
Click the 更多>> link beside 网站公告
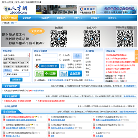(x=14, y=23)
